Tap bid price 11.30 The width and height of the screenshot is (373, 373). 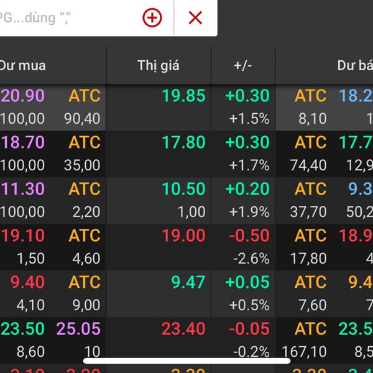pyautogui.click(x=23, y=189)
